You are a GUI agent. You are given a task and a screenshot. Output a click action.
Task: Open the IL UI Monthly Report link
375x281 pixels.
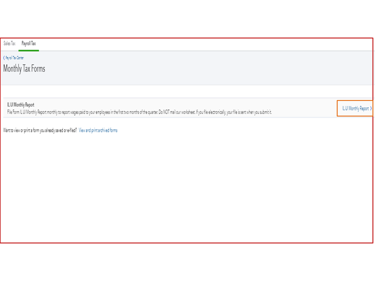tap(357, 108)
